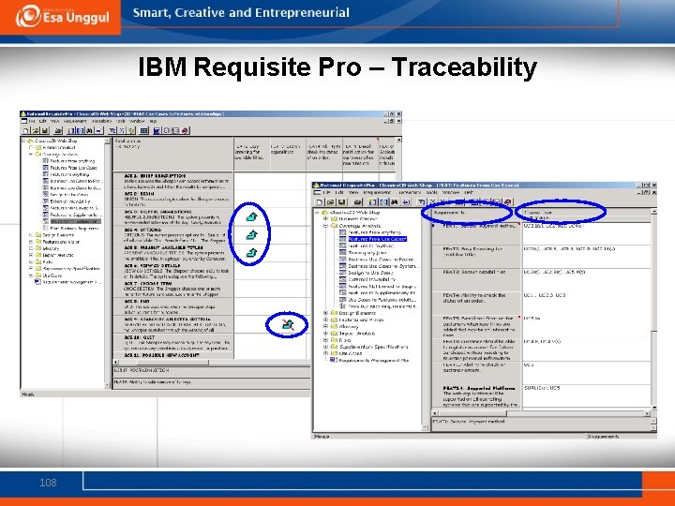675x506 pixels.
Task: Expand Use Cases folder in front window tree
Action: click(x=325, y=353)
